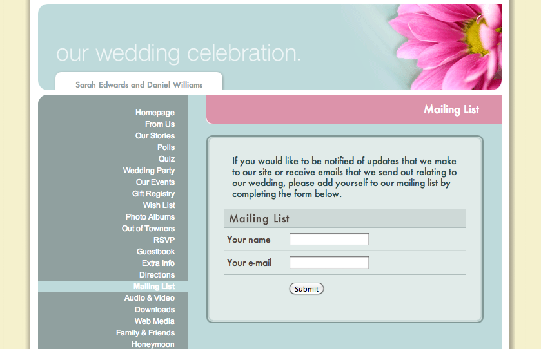Go to the From Us page

[x=160, y=124]
